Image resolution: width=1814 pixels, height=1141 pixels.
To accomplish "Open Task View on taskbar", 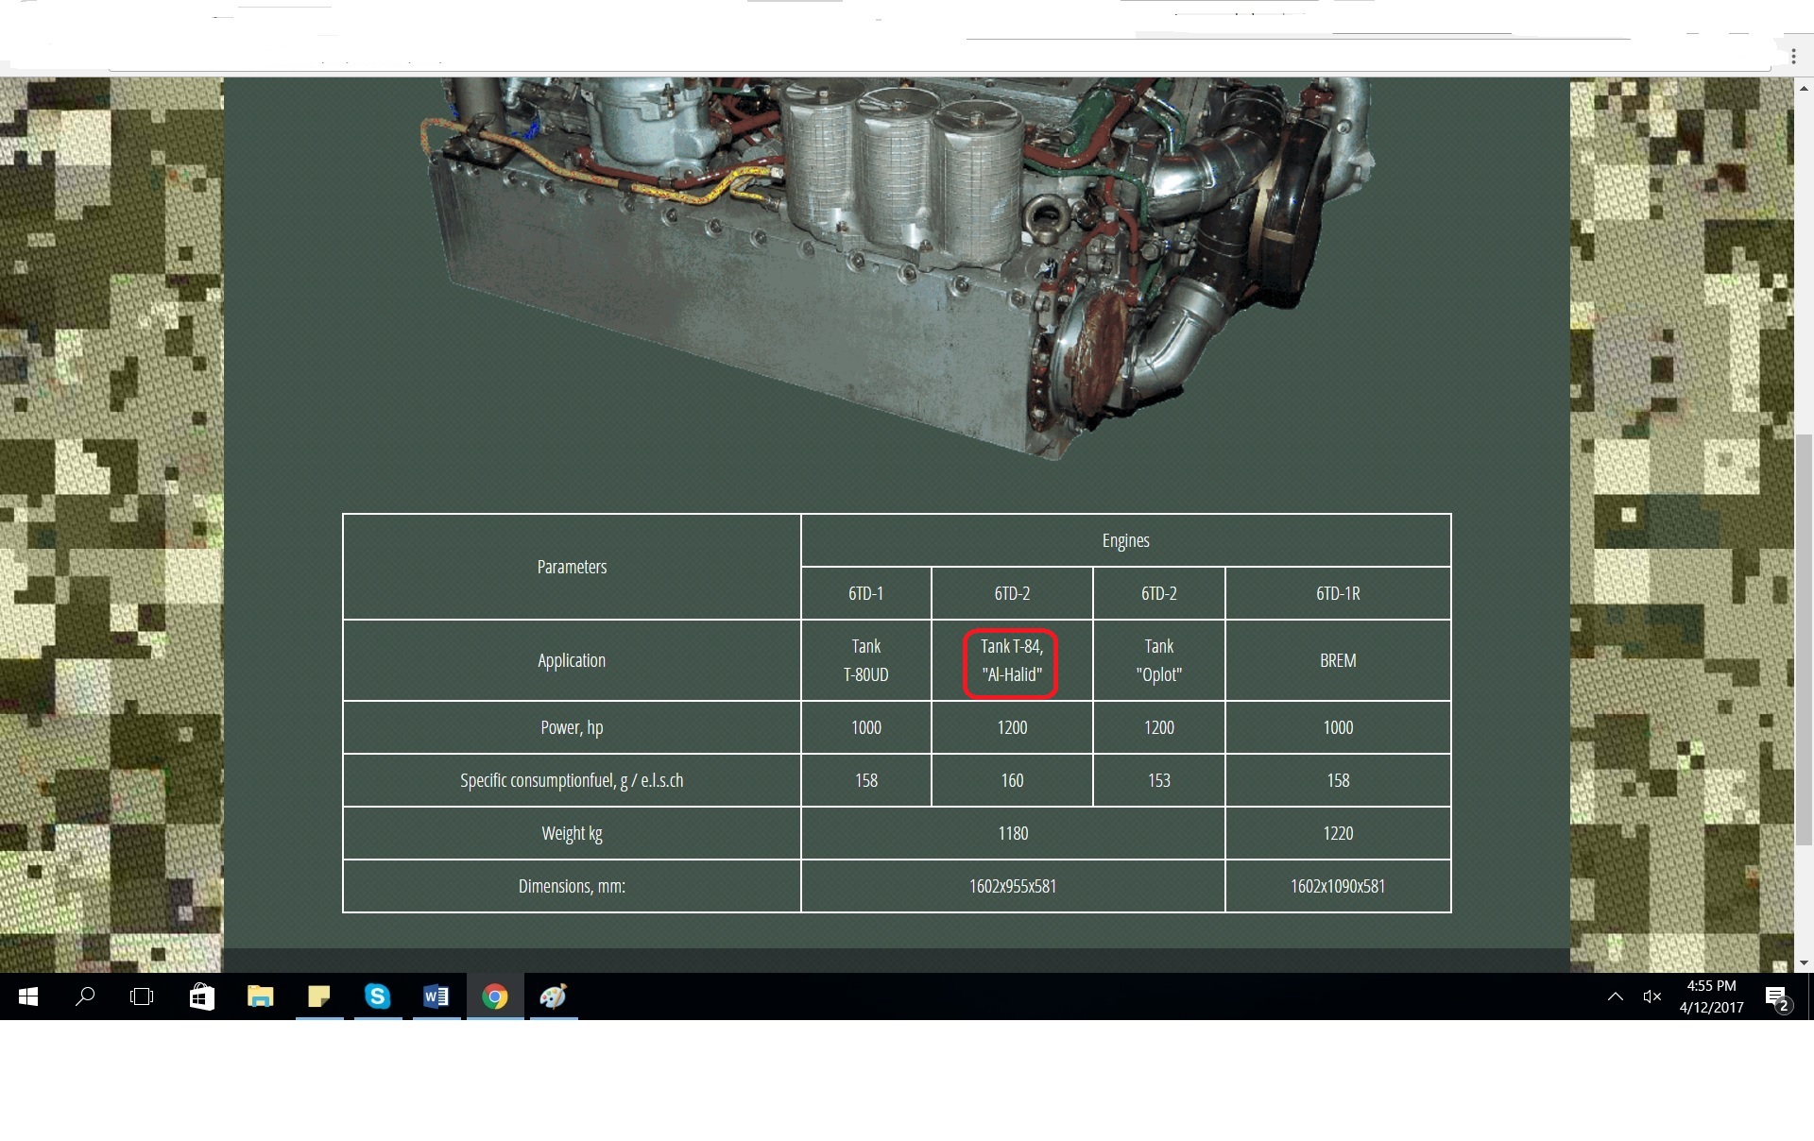I will pos(142,996).
